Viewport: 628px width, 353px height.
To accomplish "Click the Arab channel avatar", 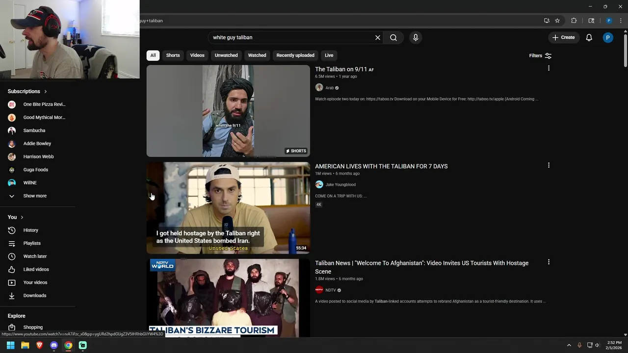I will pos(319,88).
